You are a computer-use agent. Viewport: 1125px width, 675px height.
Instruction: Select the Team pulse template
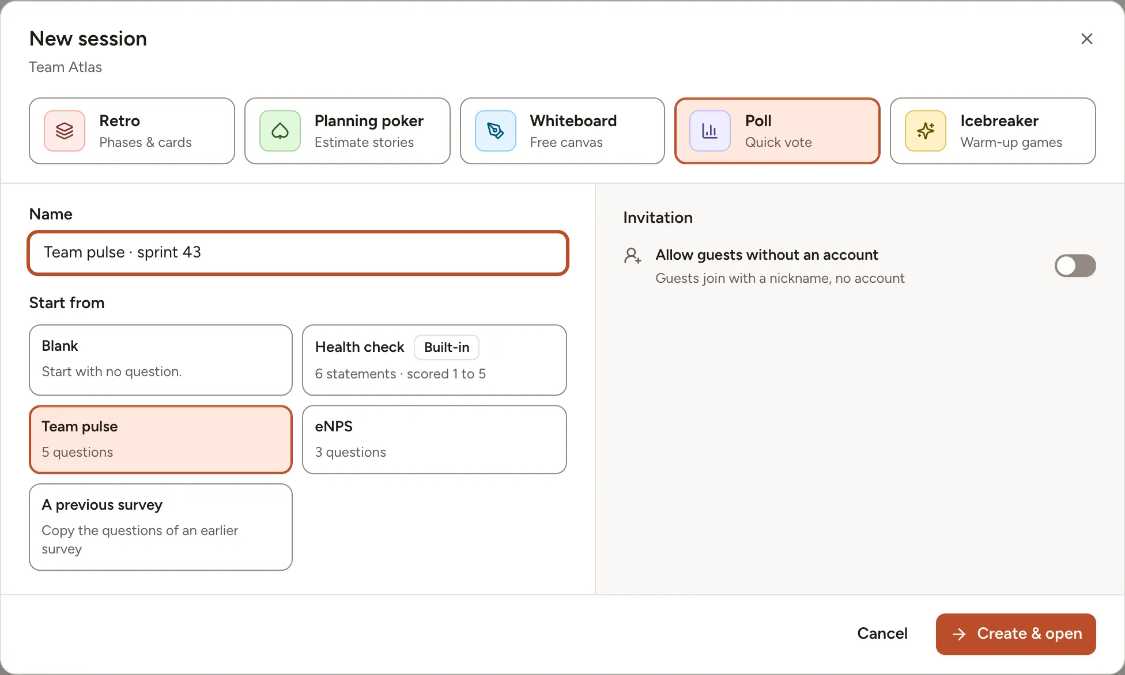pos(161,439)
